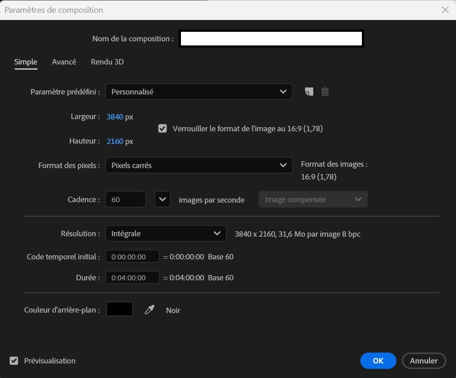456x378 pixels.
Task: Disable the Prévisualisation checkbox
Action: coord(15,361)
